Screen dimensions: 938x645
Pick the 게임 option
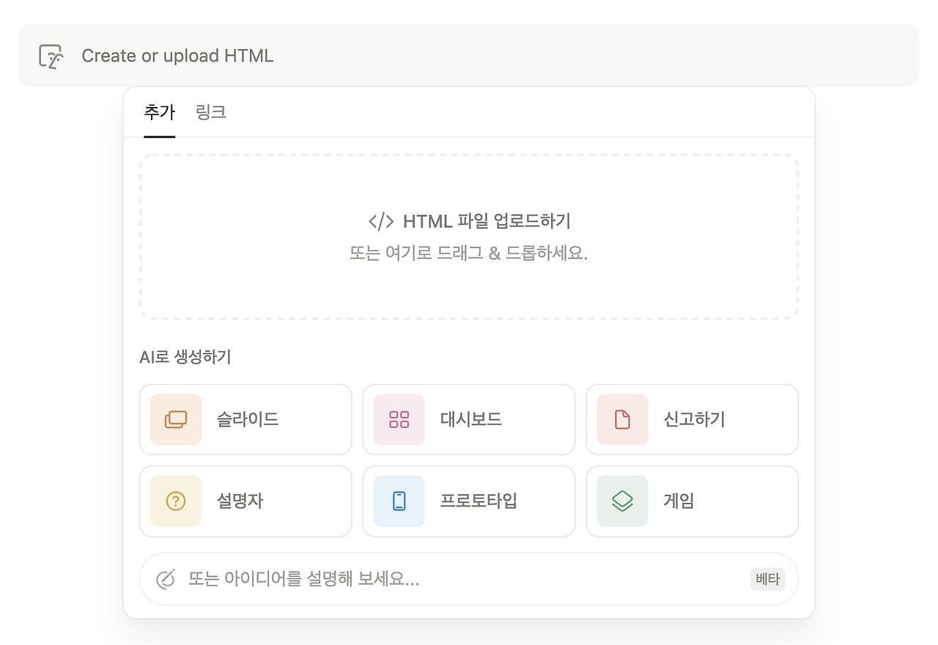pos(692,501)
